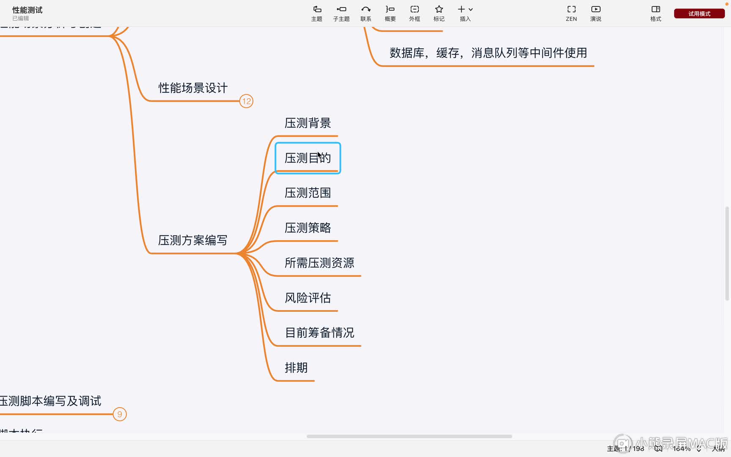
Task: Expand the 9 collapsed children of 压测脚本编写及调试
Action: (120, 414)
